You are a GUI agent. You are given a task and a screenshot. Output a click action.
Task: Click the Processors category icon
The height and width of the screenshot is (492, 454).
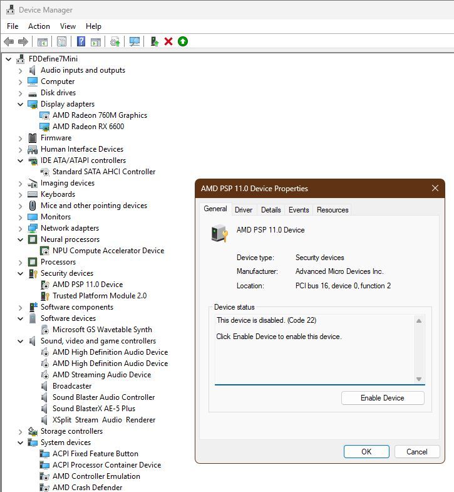click(x=33, y=262)
